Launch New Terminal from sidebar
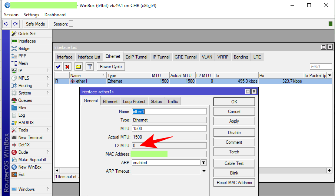The width and height of the screenshot is (335, 196). coord(30,137)
